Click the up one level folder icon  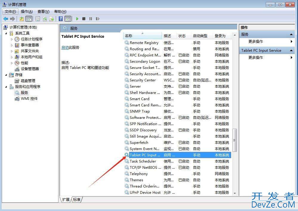click(22, 19)
